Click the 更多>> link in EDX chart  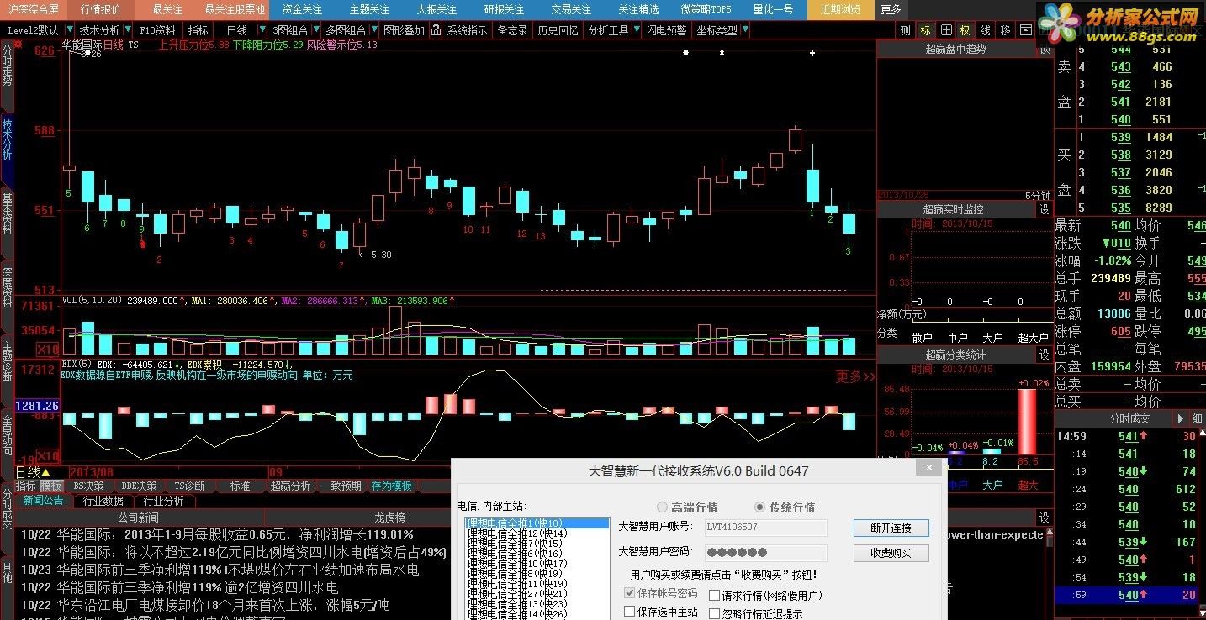click(x=854, y=377)
